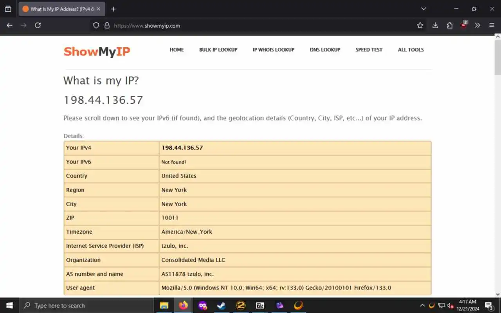Viewport: 501px width, 313px height.
Task: Click the City value 'New York'
Action: click(x=174, y=204)
